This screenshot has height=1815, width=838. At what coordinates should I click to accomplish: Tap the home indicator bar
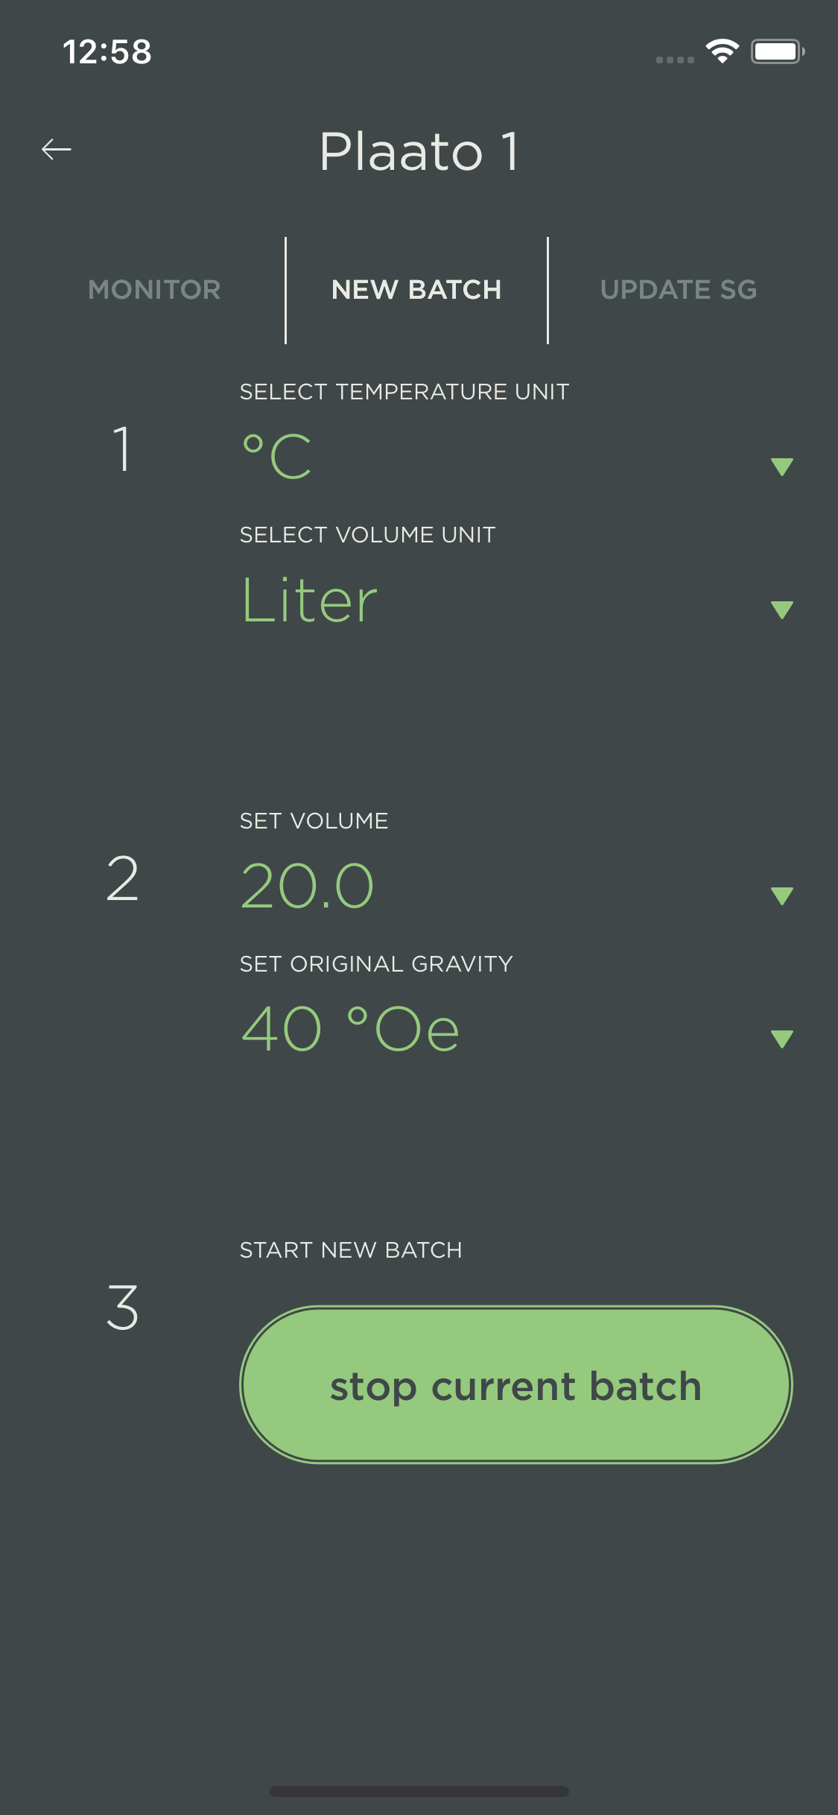(x=419, y=1791)
